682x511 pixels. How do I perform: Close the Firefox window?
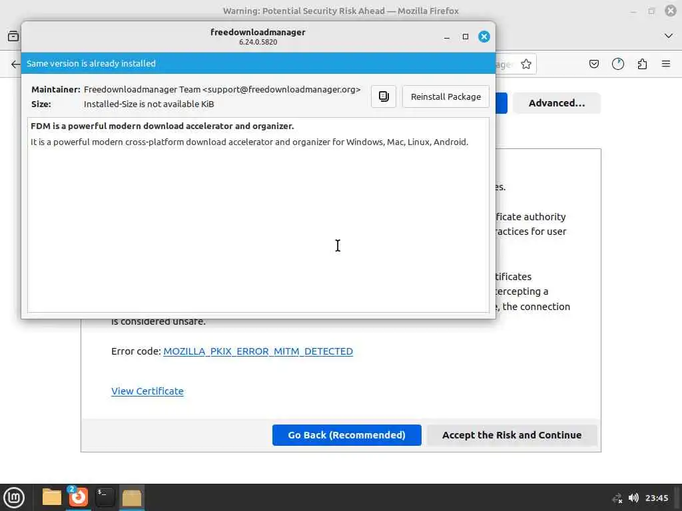coord(671,11)
